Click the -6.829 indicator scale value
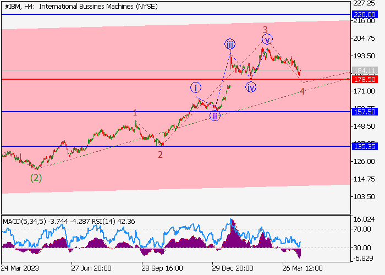This screenshot has height=275, width=385. coord(364,258)
